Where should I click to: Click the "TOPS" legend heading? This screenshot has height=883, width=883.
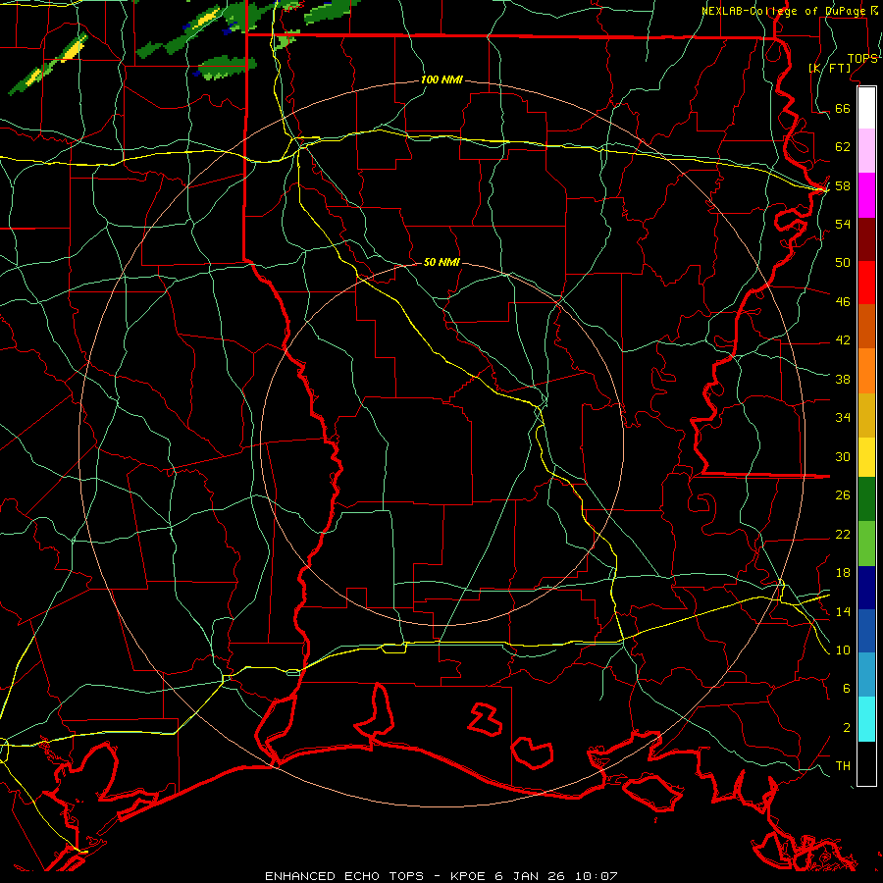coord(862,58)
